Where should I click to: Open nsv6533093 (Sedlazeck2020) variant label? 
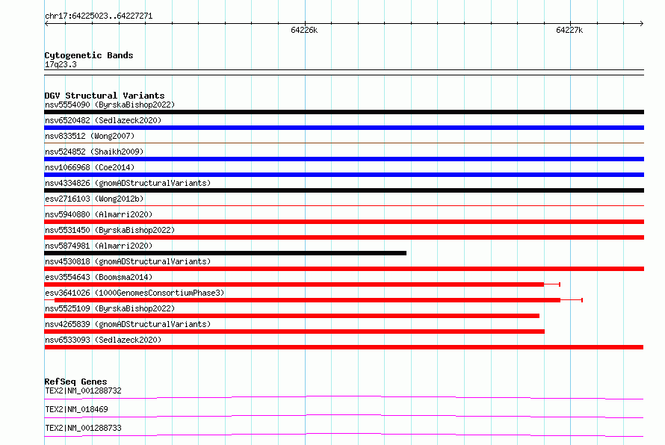[x=103, y=340]
